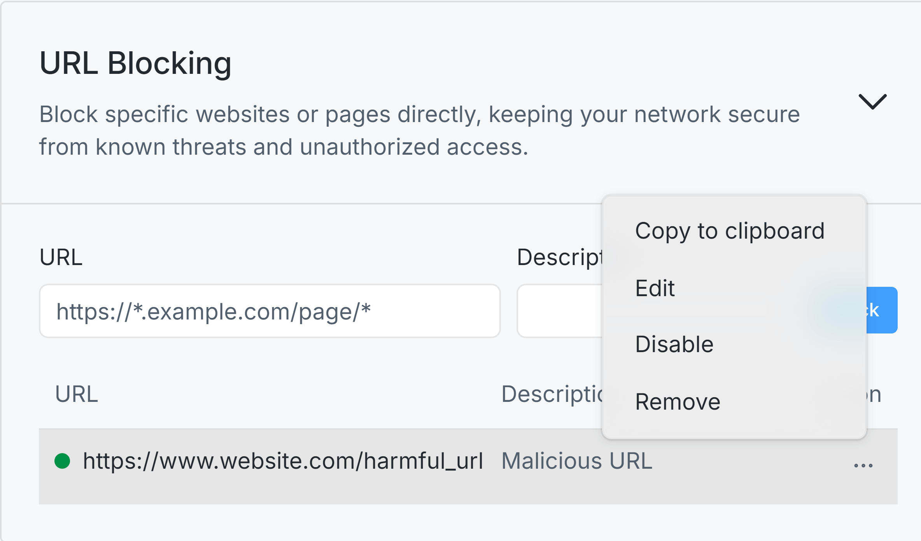The width and height of the screenshot is (921, 541).
Task: Click the Malicious URL description text
Action: tap(576, 461)
